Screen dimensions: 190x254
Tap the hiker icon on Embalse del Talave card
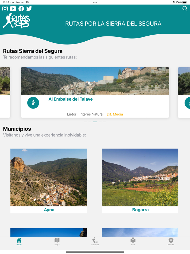(33, 103)
